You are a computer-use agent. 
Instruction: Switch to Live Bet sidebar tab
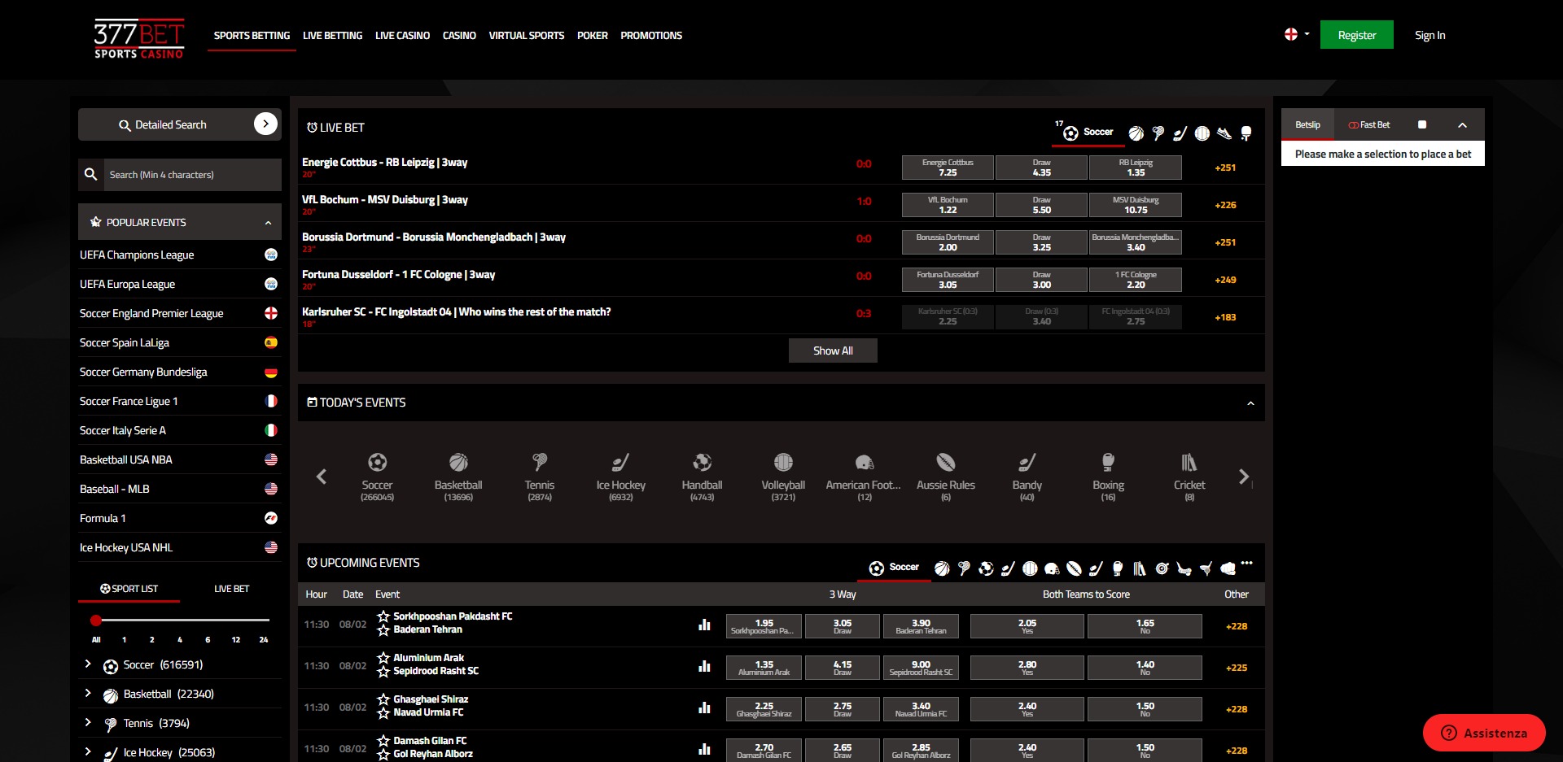point(231,589)
